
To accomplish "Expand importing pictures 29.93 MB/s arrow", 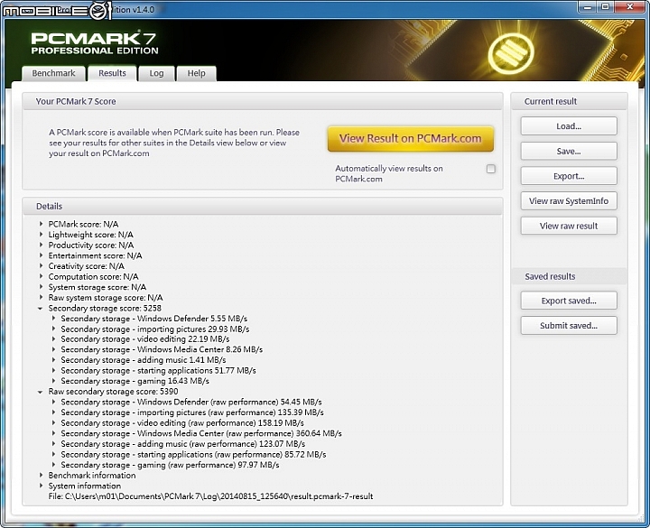I will [x=53, y=329].
